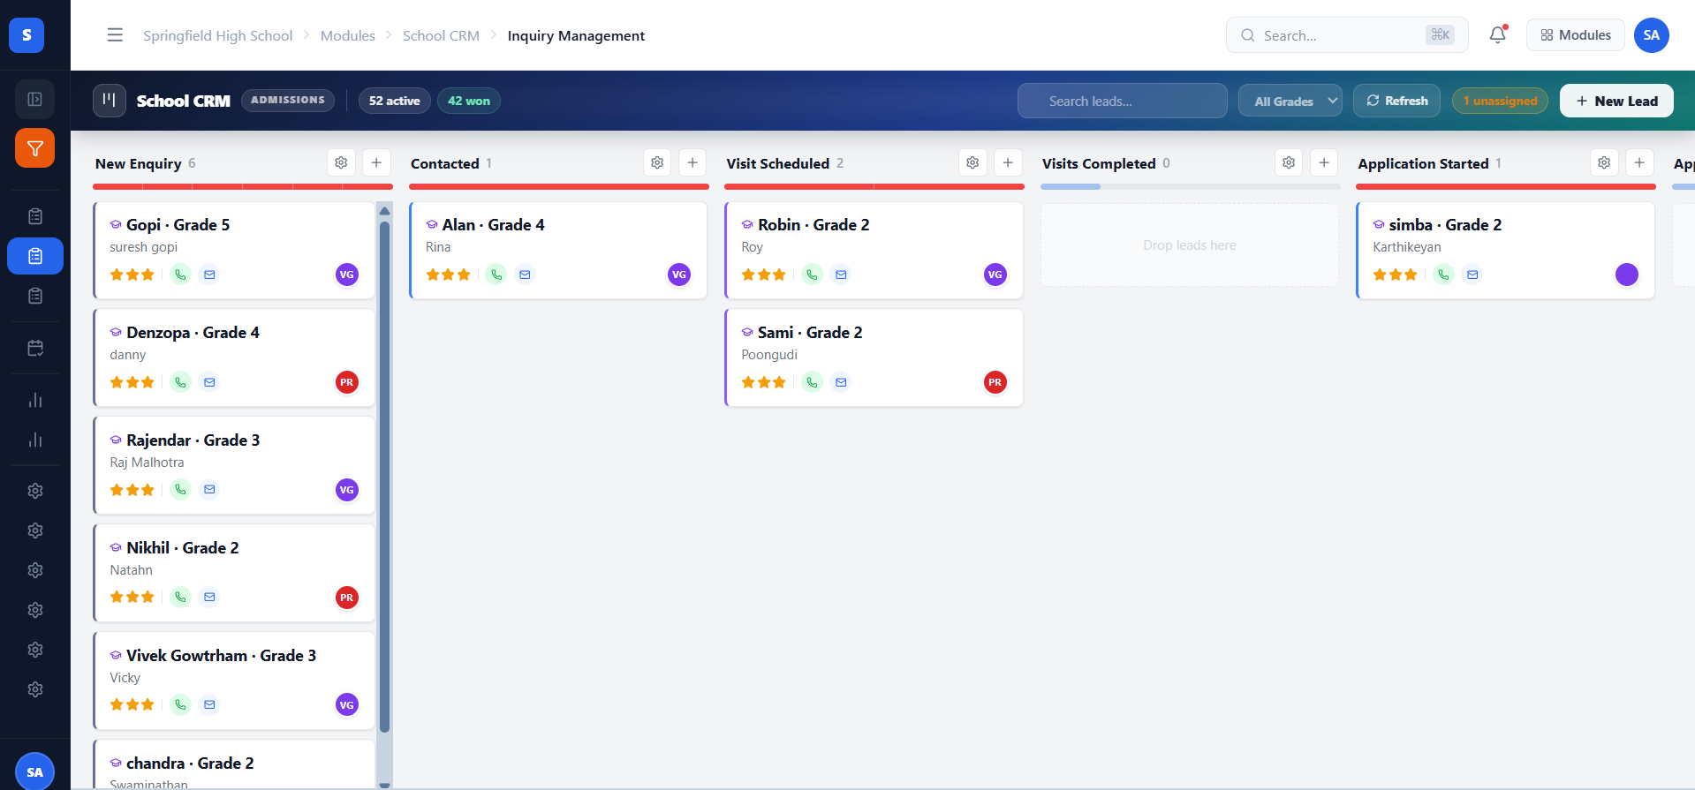The image size is (1695, 790).
Task: Open notifications bell icon
Action: pyautogui.click(x=1497, y=35)
